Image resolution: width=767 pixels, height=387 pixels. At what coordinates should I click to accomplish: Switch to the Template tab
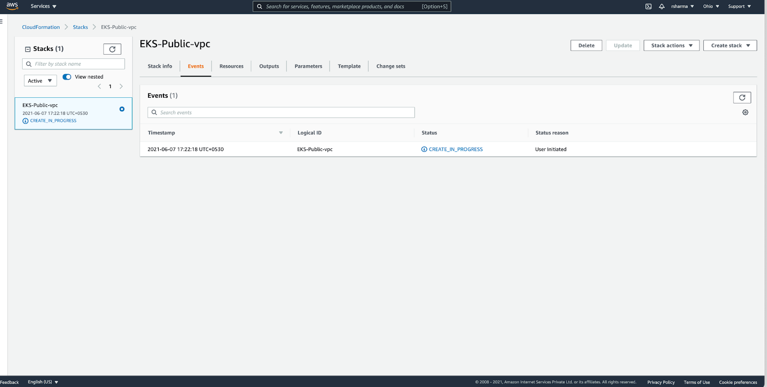pos(349,67)
